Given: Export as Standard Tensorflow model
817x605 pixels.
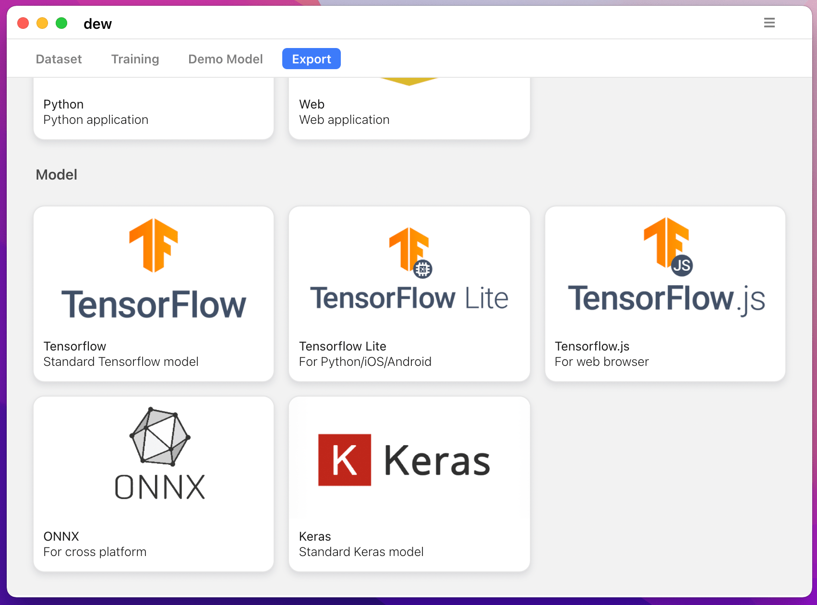Looking at the screenshot, I should coord(154,294).
